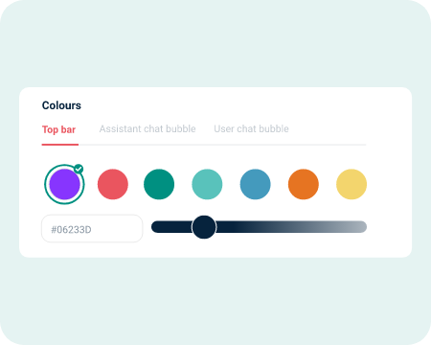Choose the blue colour swatch
431x345 pixels.
point(256,184)
